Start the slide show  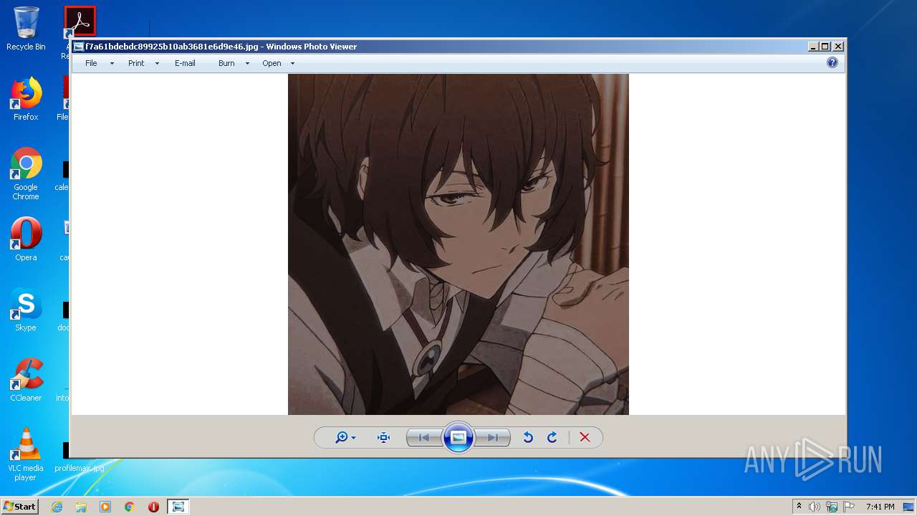click(x=458, y=437)
